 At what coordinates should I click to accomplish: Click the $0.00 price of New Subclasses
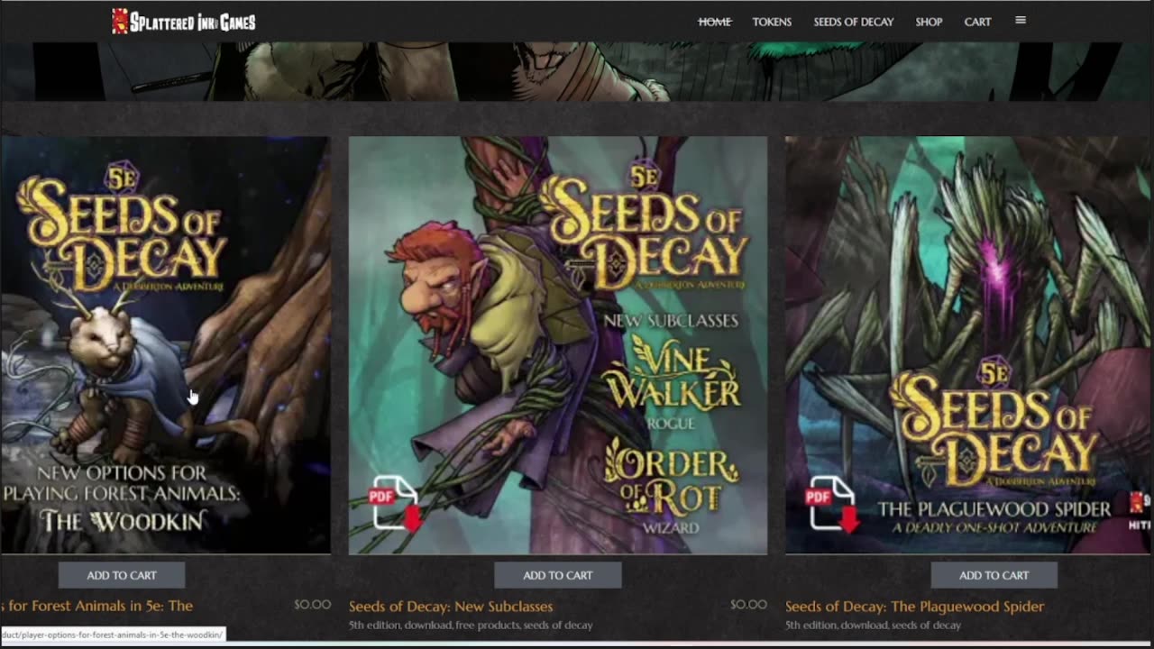click(748, 605)
